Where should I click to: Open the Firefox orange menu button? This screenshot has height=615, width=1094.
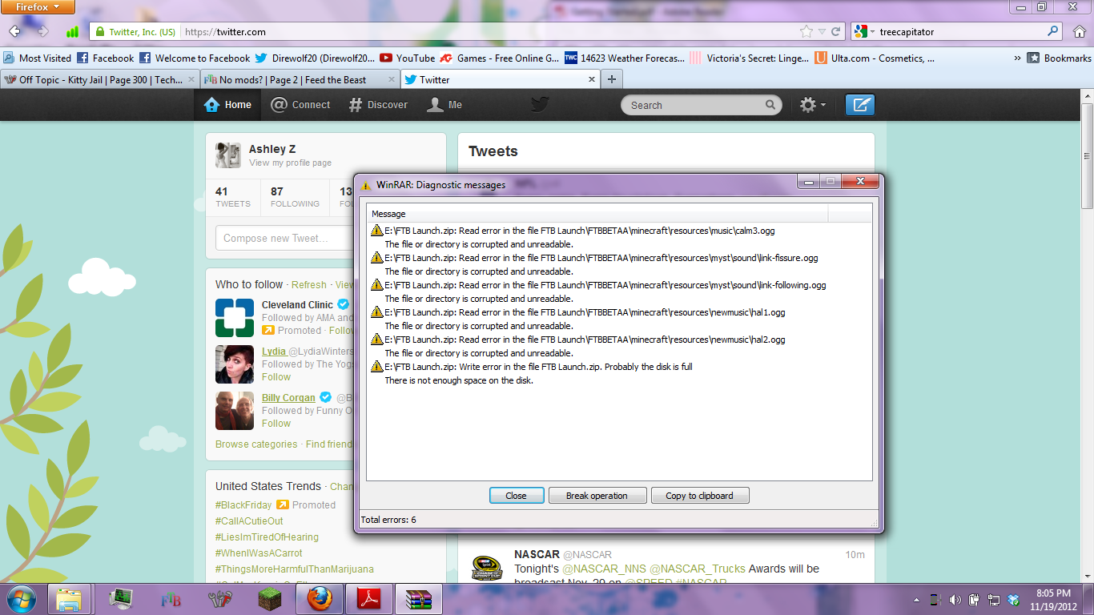(38, 7)
